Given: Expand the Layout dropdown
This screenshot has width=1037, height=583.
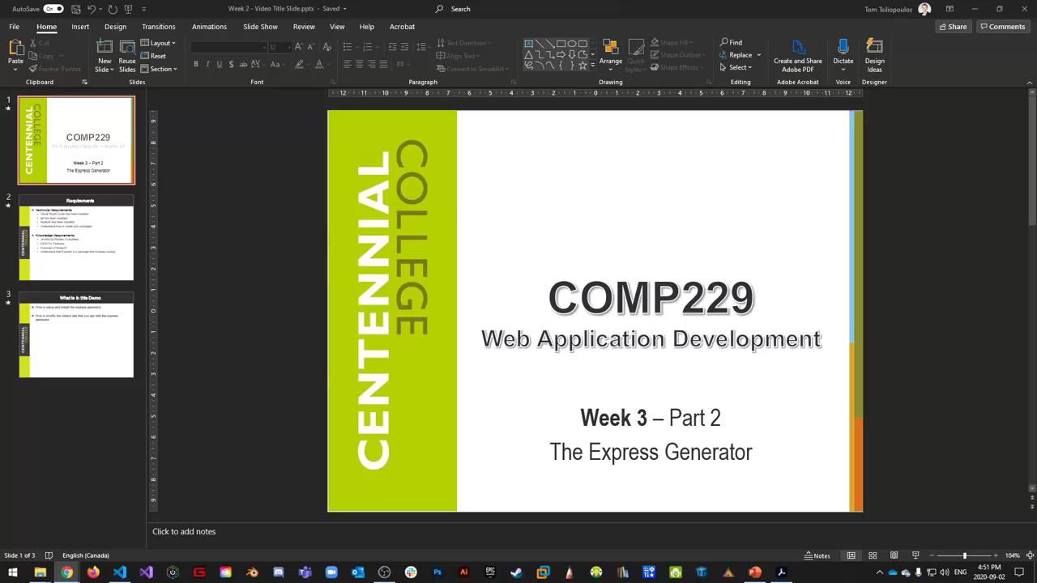Looking at the screenshot, I should tap(160, 43).
